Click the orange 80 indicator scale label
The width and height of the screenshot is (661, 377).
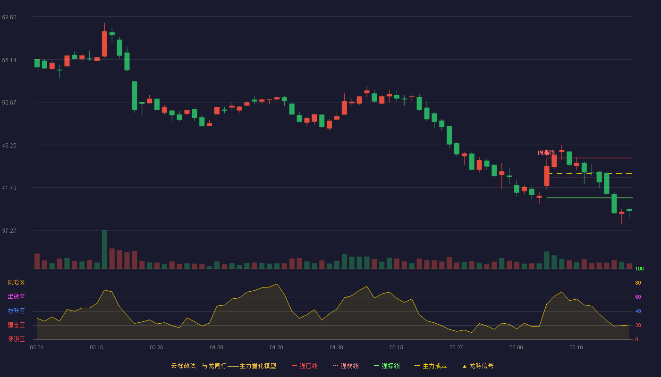(638, 283)
